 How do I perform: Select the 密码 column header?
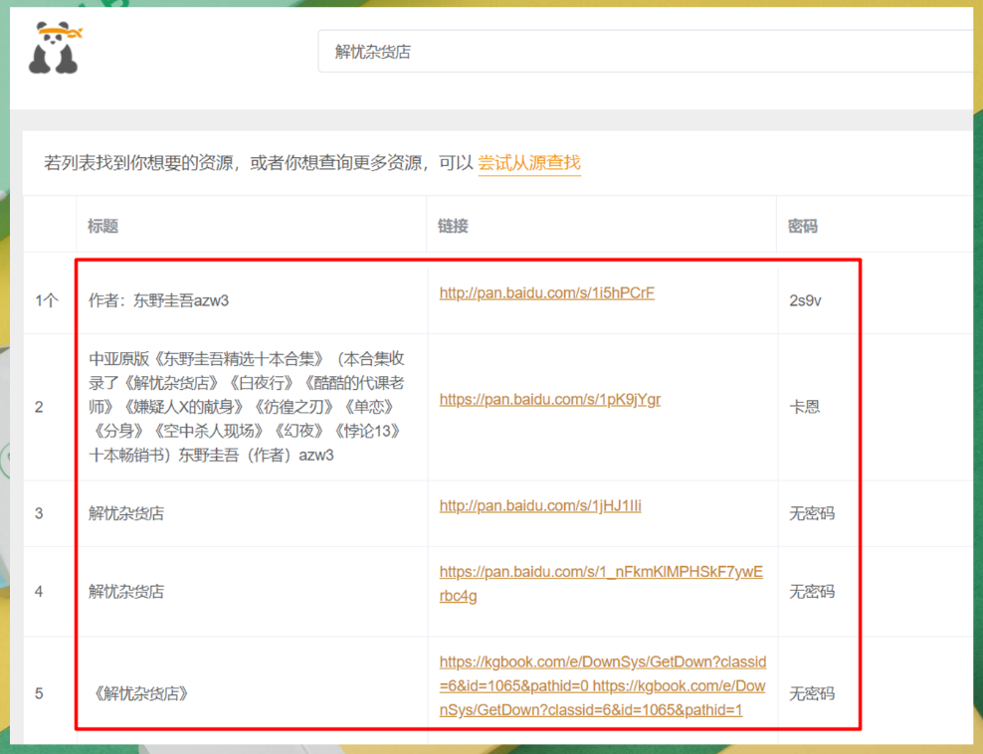803,226
